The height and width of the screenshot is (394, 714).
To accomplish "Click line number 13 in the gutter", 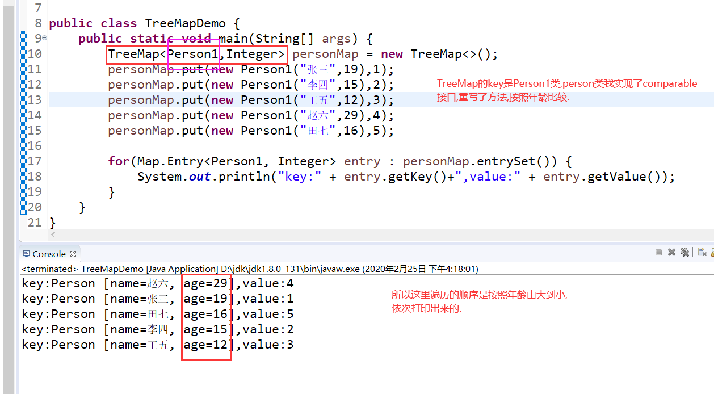I will [x=35, y=100].
